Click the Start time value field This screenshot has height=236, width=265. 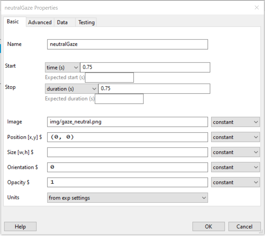click(x=145, y=68)
